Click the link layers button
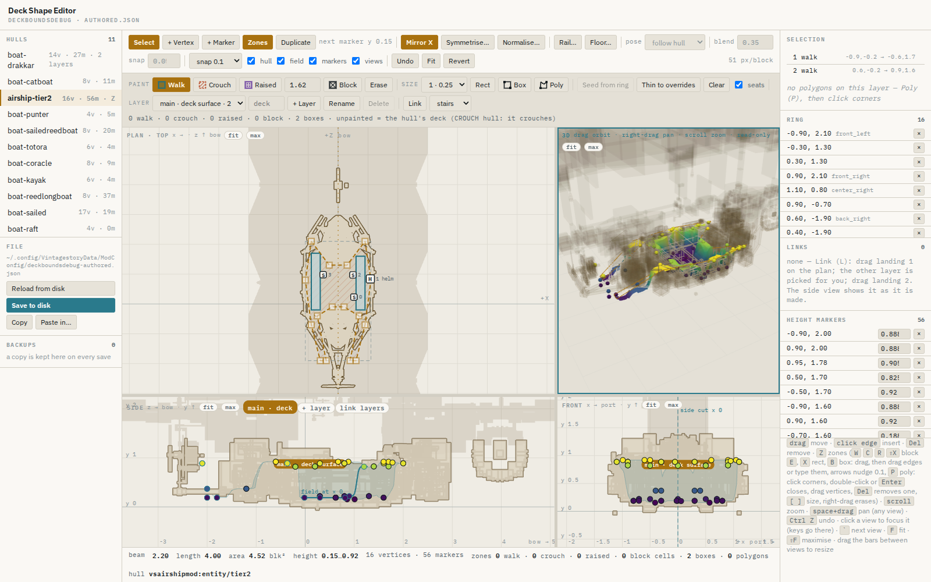This screenshot has height=582, width=931. click(x=362, y=408)
